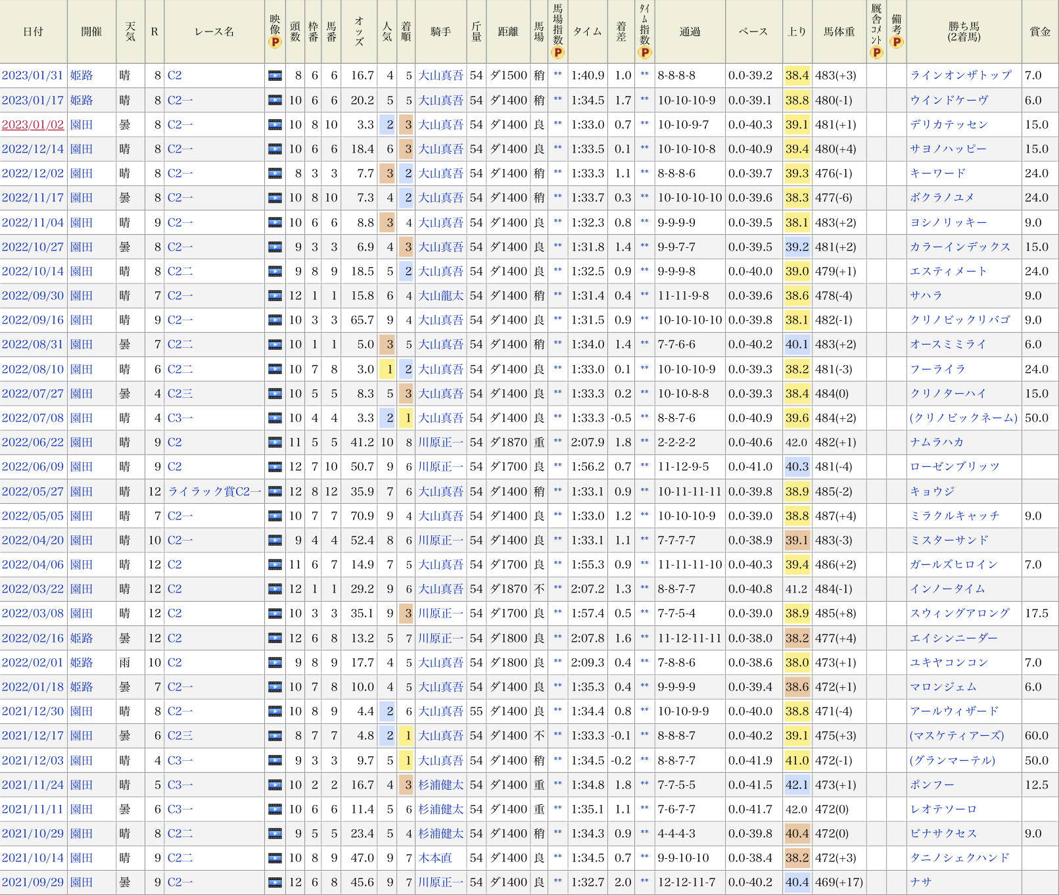Open 姫路 venue link for 2023/01/17
Screen dimensions: 1059x895
point(82,101)
